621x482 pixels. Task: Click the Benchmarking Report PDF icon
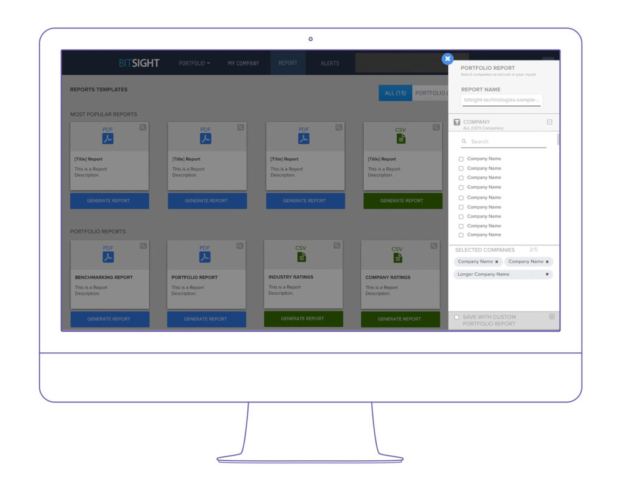pyautogui.click(x=108, y=257)
